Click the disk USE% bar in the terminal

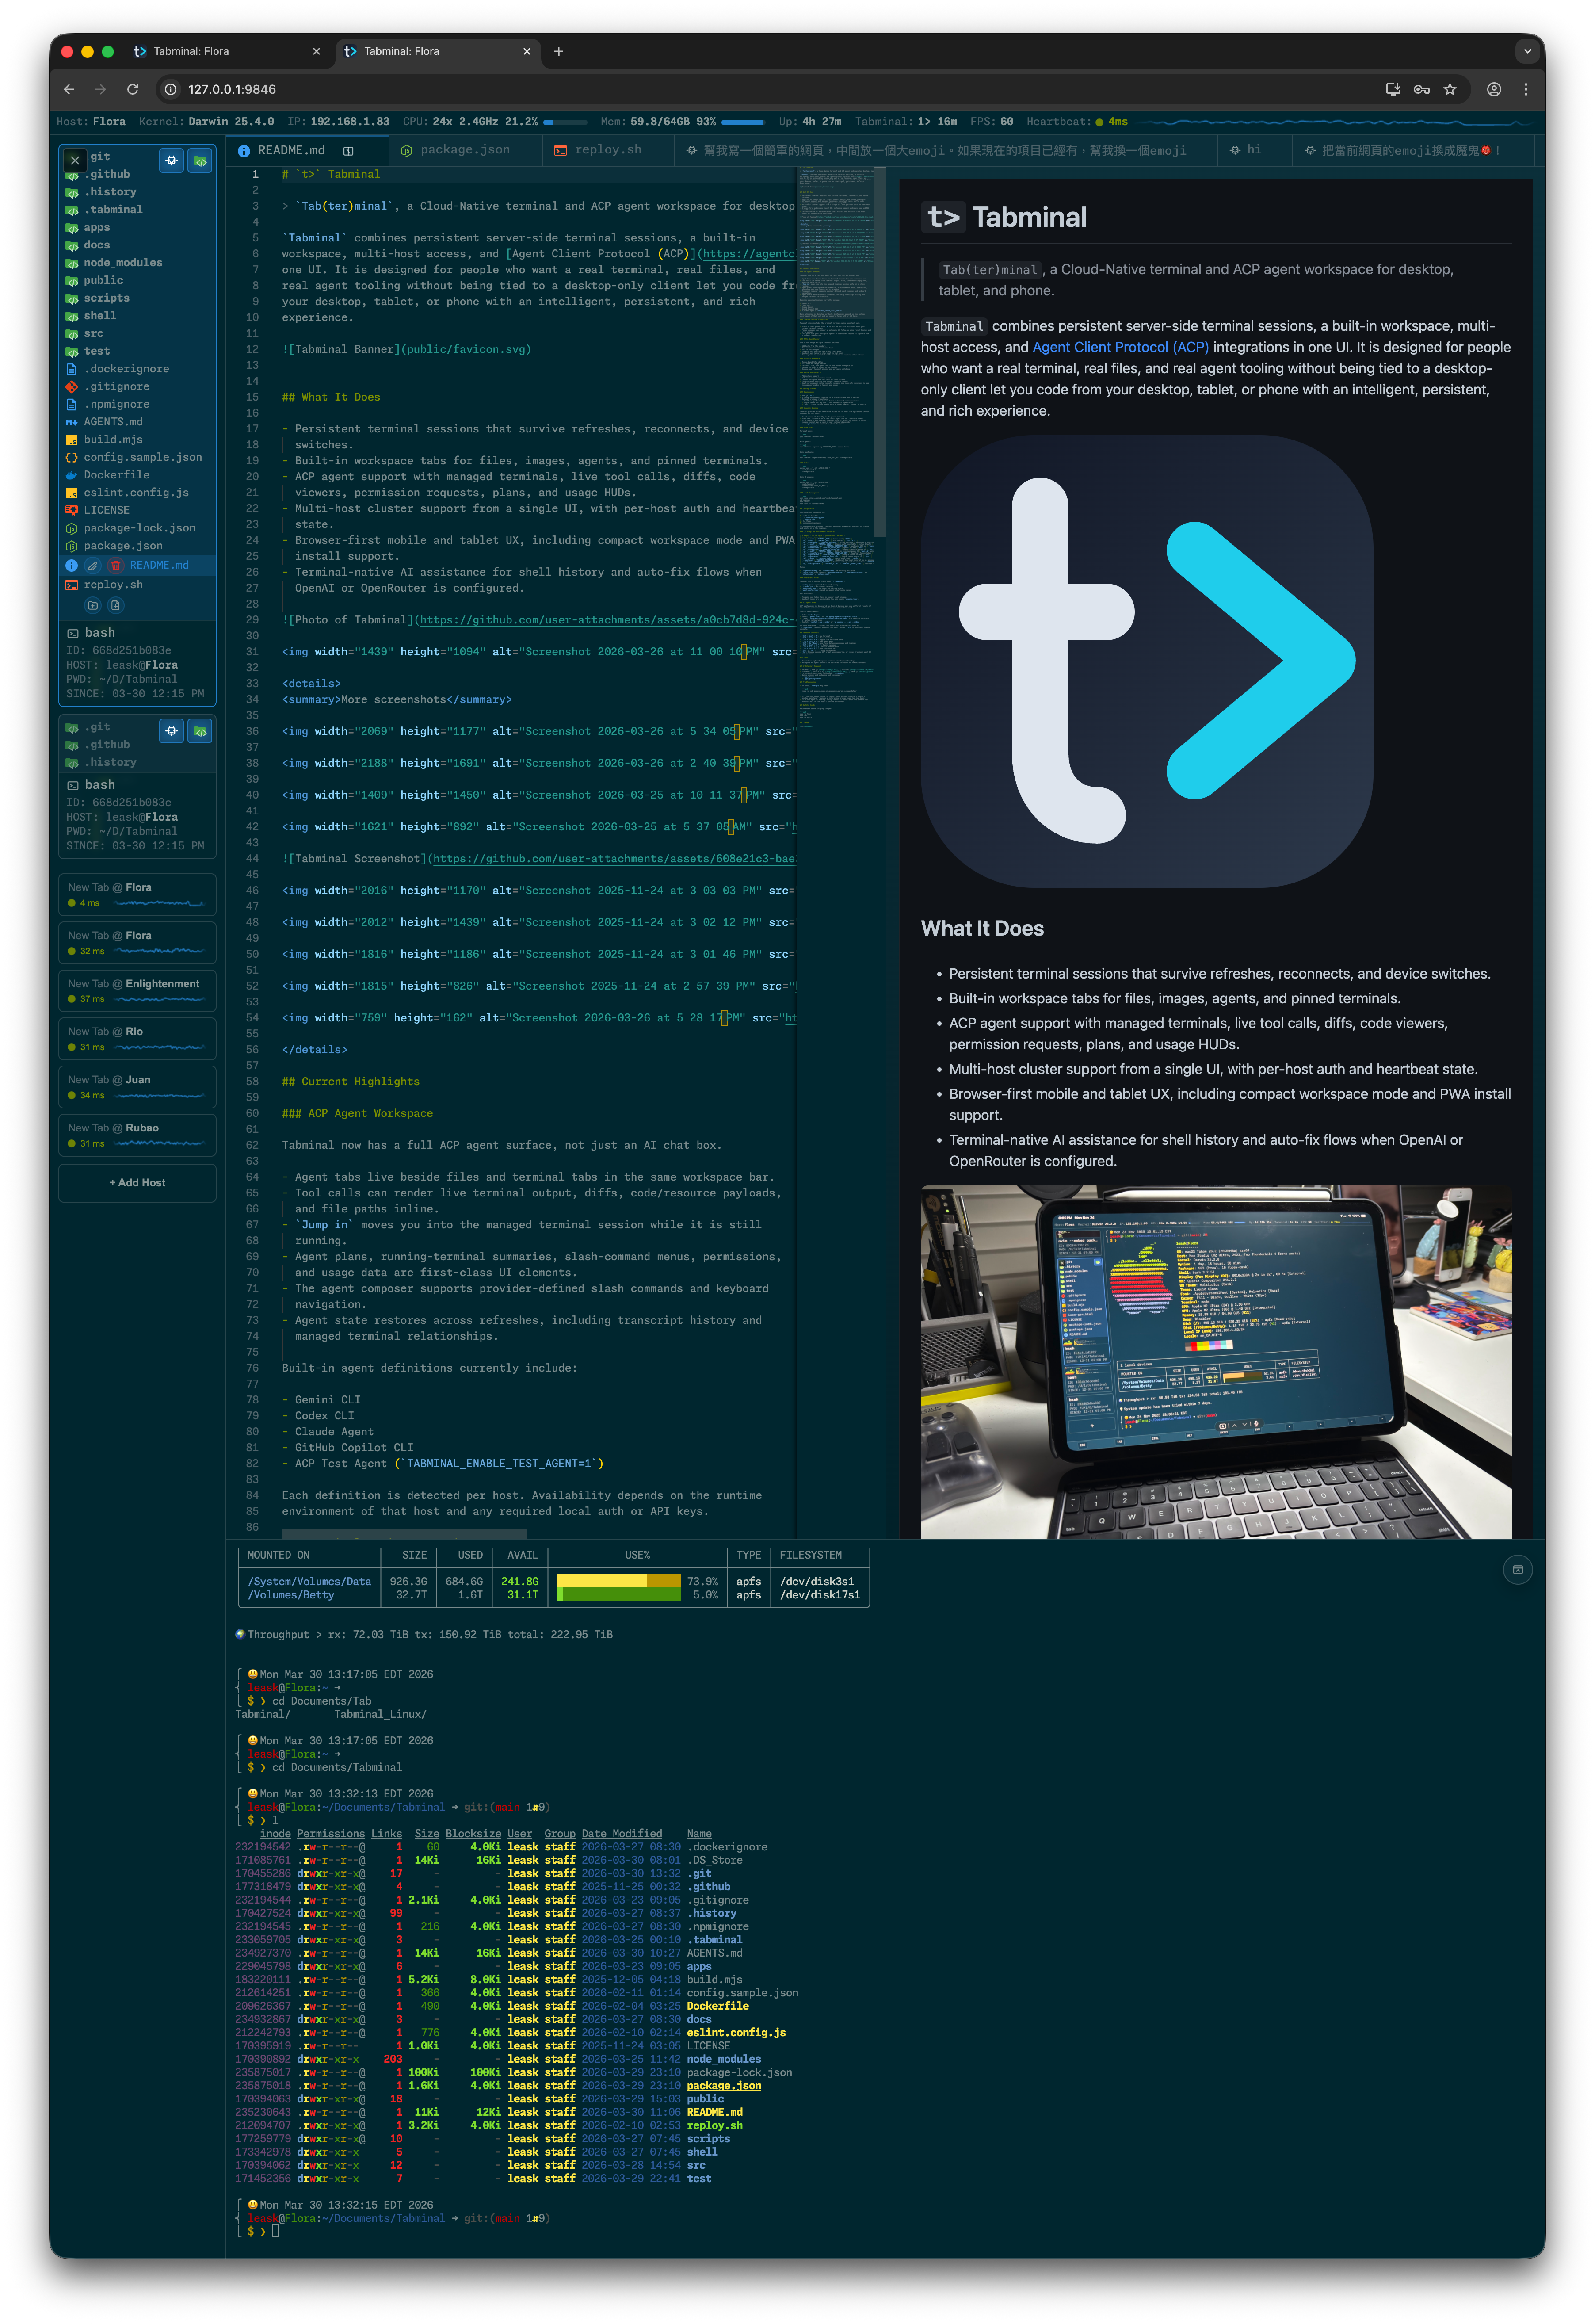(x=618, y=1587)
